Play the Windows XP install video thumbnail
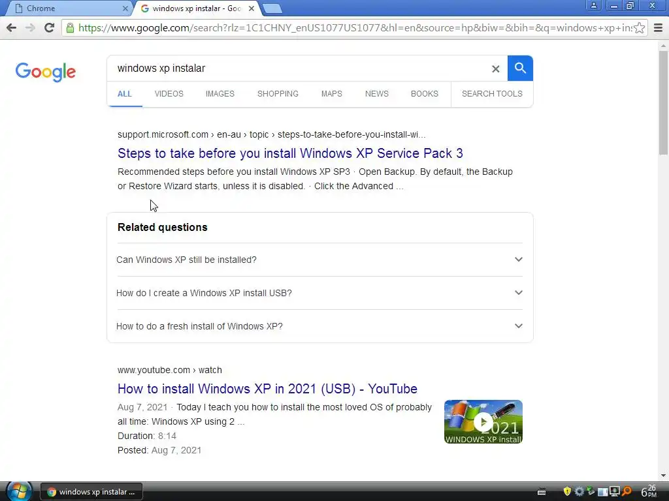 coord(483,422)
